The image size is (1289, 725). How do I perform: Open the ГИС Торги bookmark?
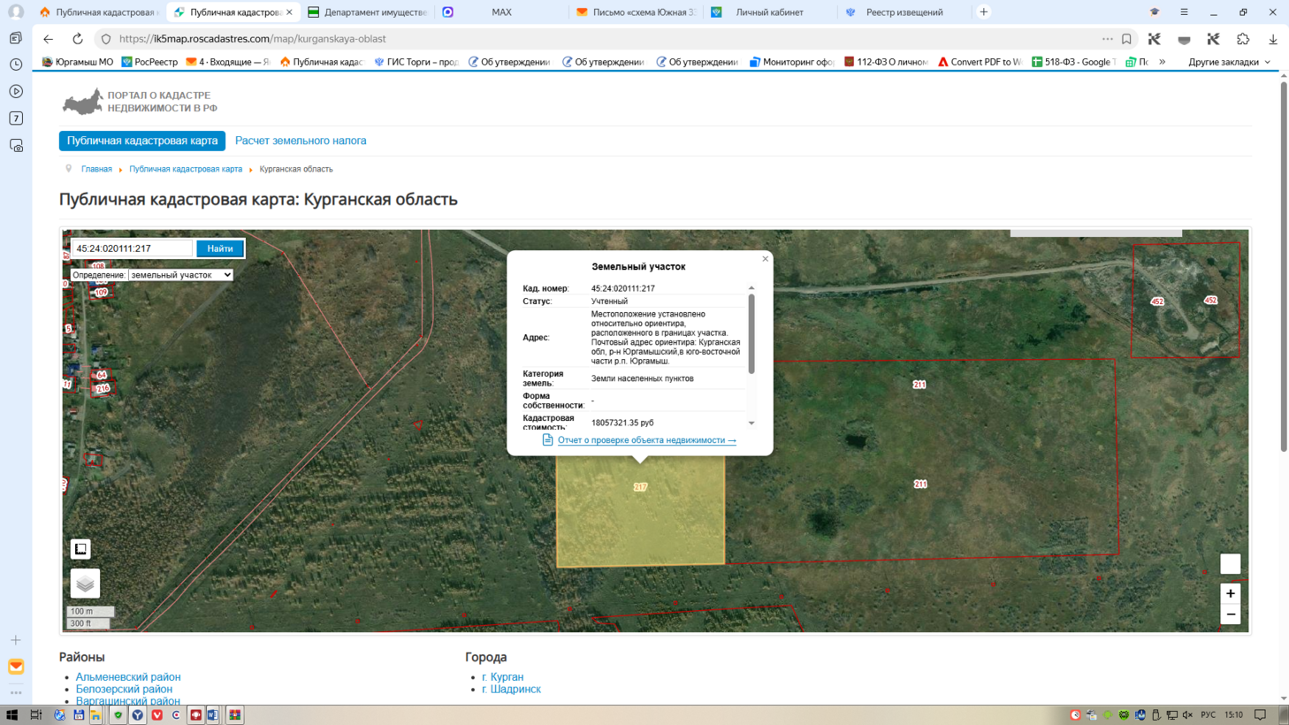(416, 62)
